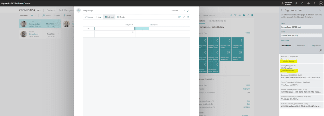The width and height of the screenshot is (324, 116).
Task: Collapse Page Inspection pane chevron
Action: [281, 10]
